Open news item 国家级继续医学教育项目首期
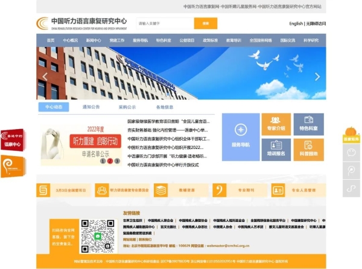362x269 pixels. coord(168,121)
